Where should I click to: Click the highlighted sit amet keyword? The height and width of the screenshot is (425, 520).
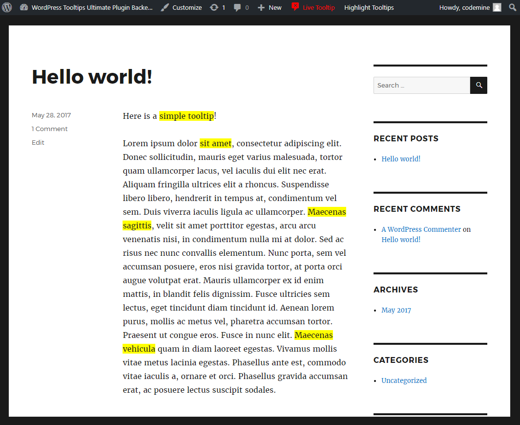tap(215, 143)
